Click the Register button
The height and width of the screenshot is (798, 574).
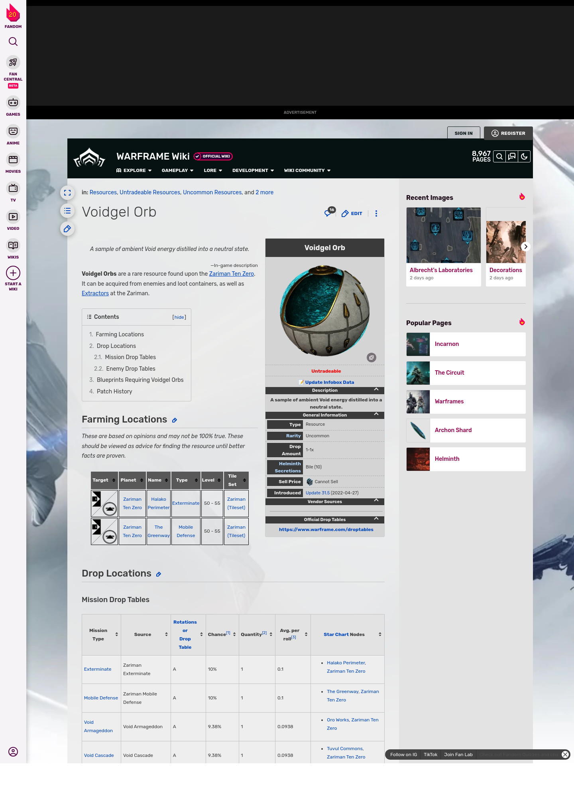tap(509, 133)
